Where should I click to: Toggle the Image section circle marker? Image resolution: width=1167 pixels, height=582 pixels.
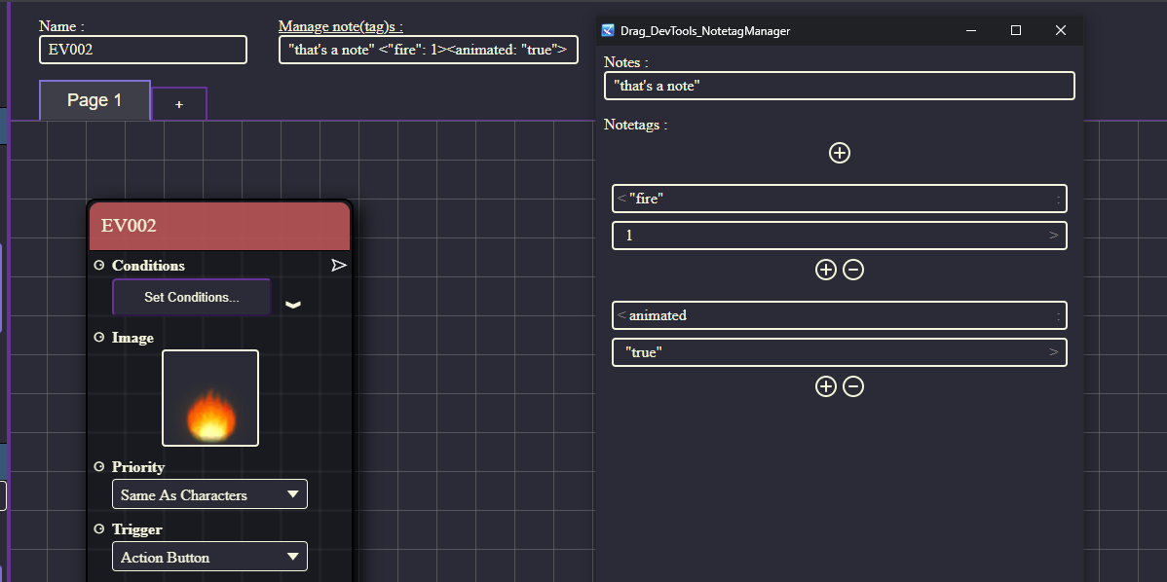pos(99,337)
